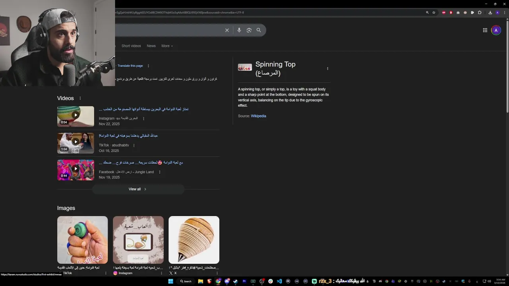Open the Instagram Bahrain spinning top video title
509x286 pixels.
[144, 109]
